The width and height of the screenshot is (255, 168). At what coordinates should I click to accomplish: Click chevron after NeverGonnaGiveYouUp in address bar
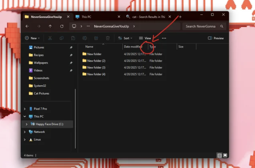tap(134, 26)
